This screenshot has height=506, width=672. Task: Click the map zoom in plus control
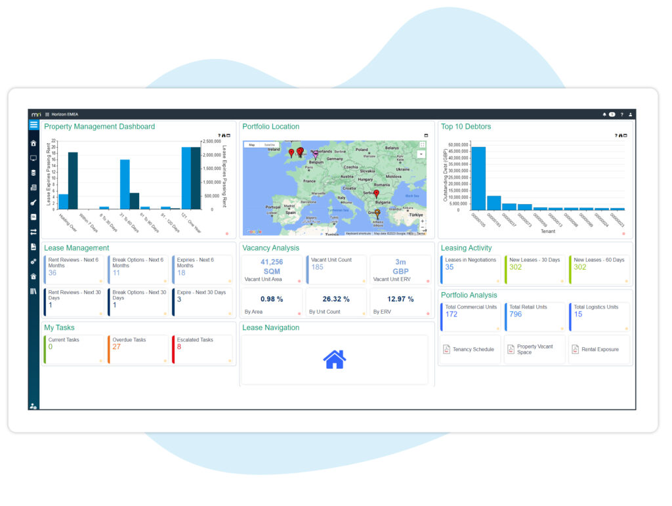pyautogui.click(x=422, y=221)
